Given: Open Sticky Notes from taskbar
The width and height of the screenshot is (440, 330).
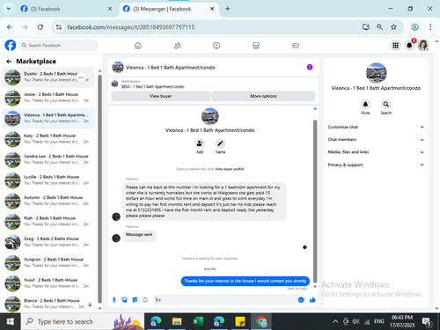Looking at the screenshot, I should (240, 321).
